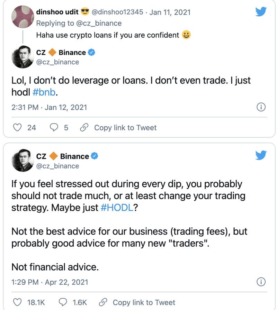Click the Twitter bird logo in second tweet
This screenshot has width=277, height=310.
[261, 155]
